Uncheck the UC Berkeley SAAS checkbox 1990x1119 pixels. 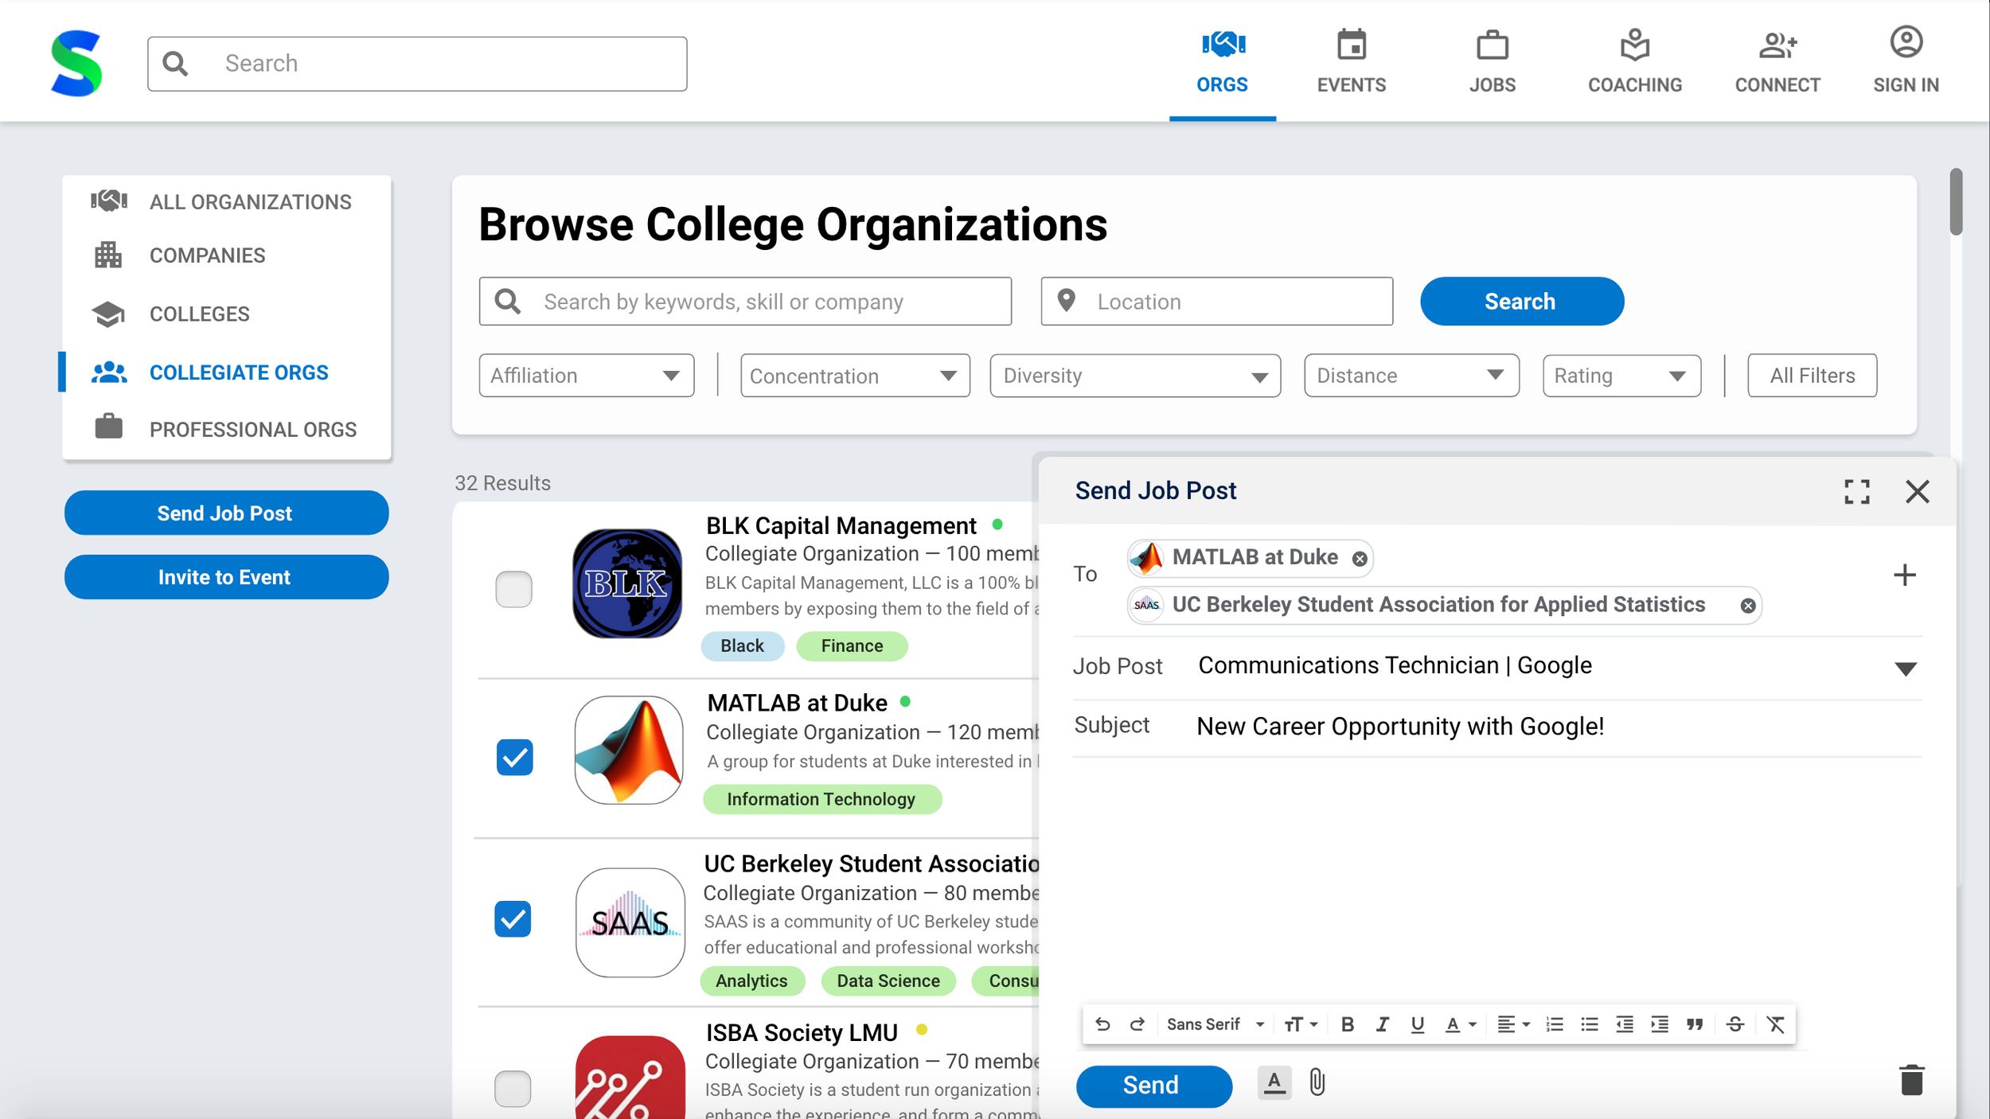pos(513,919)
